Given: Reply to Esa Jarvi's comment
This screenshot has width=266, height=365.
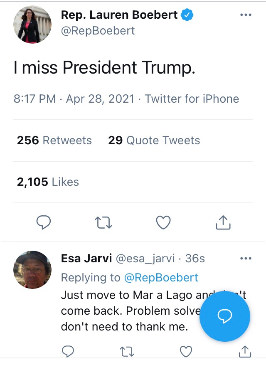Looking at the screenshot, I should pyautogui.click(x=68, y=352).
